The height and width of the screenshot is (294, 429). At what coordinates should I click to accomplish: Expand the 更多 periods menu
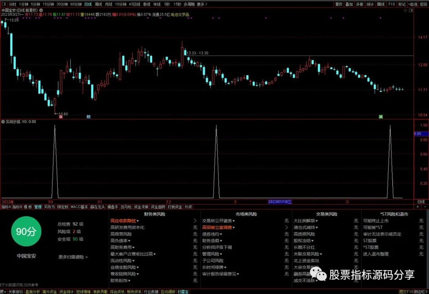click(202, 4)
